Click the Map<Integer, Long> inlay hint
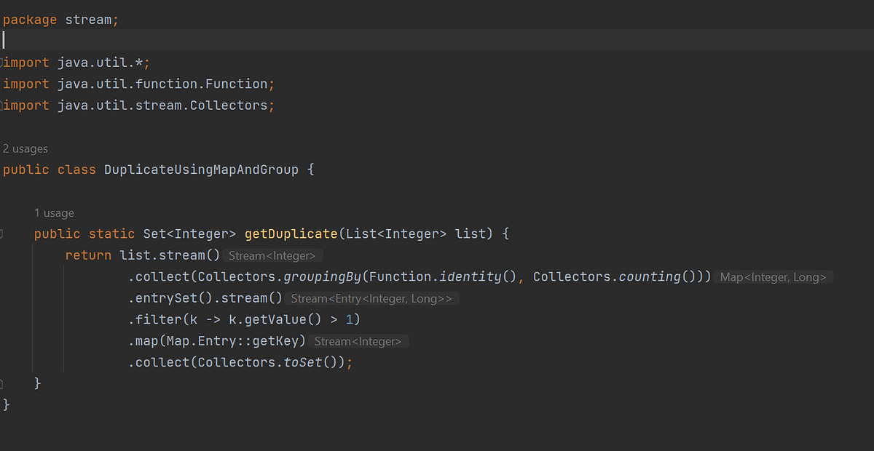 pyautogui.click(x=774, y=276)
